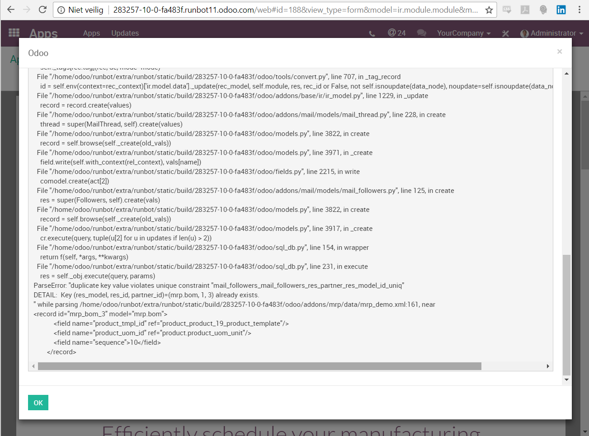Go back to previous browser page
589x436 pixels.
click(11, 9)
